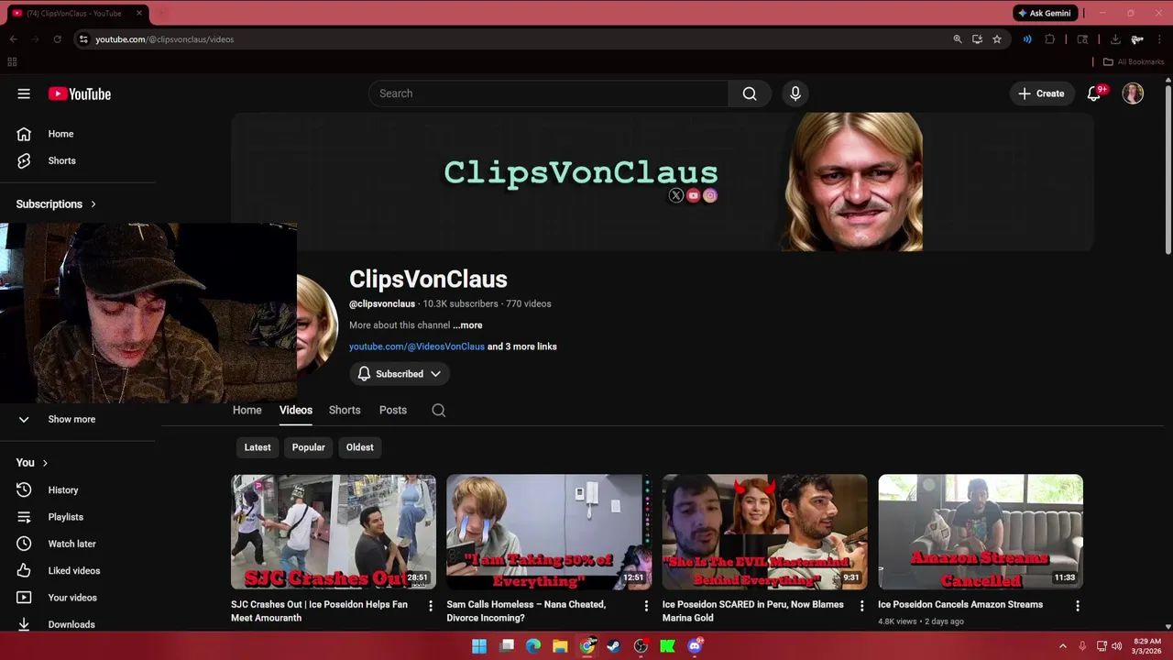Open the notifications bell

[x=1094, y=93]
